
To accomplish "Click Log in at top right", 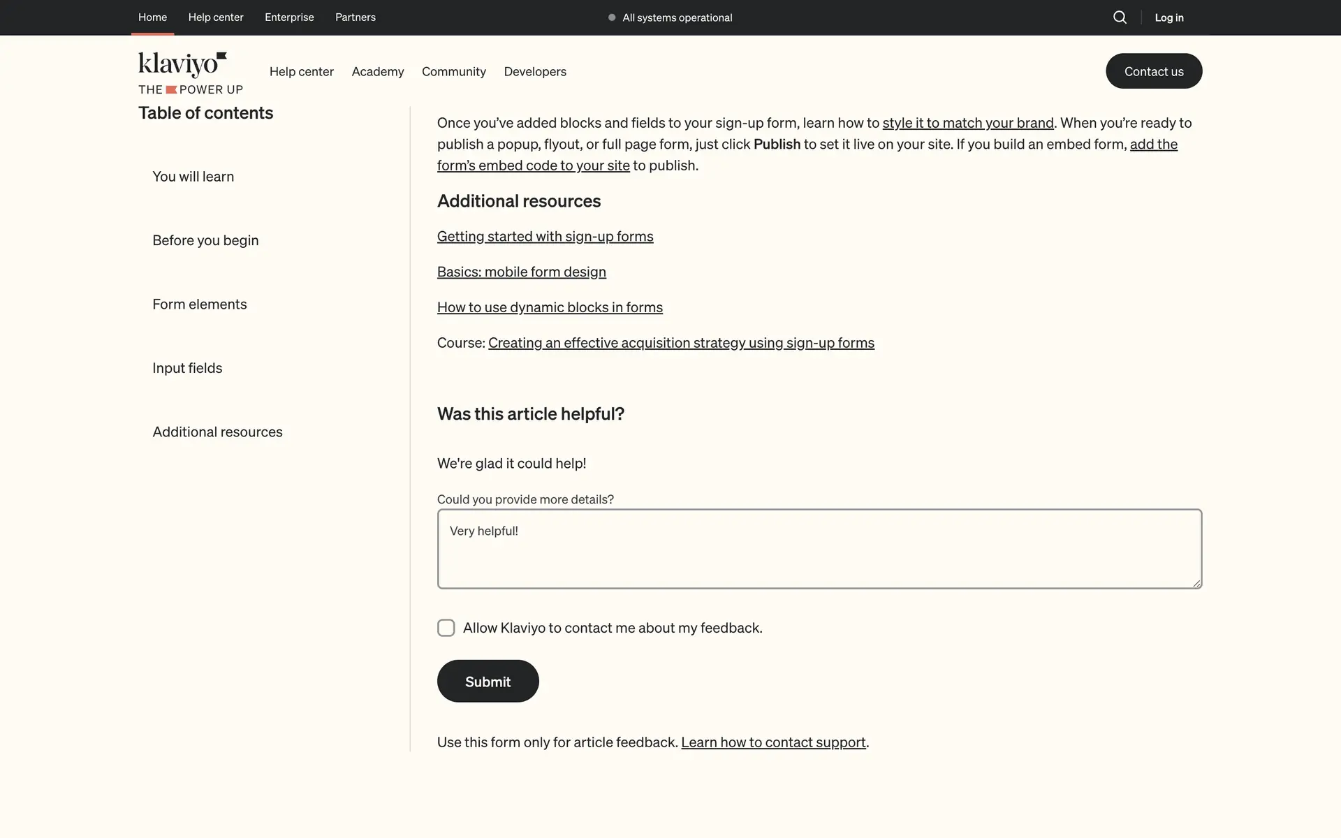I will (x=1168, y=17).
